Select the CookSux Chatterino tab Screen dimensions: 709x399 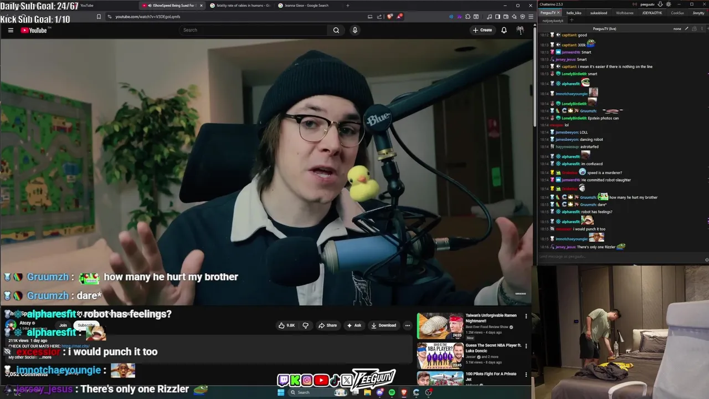pyautogui.click(x=677, y=13)
